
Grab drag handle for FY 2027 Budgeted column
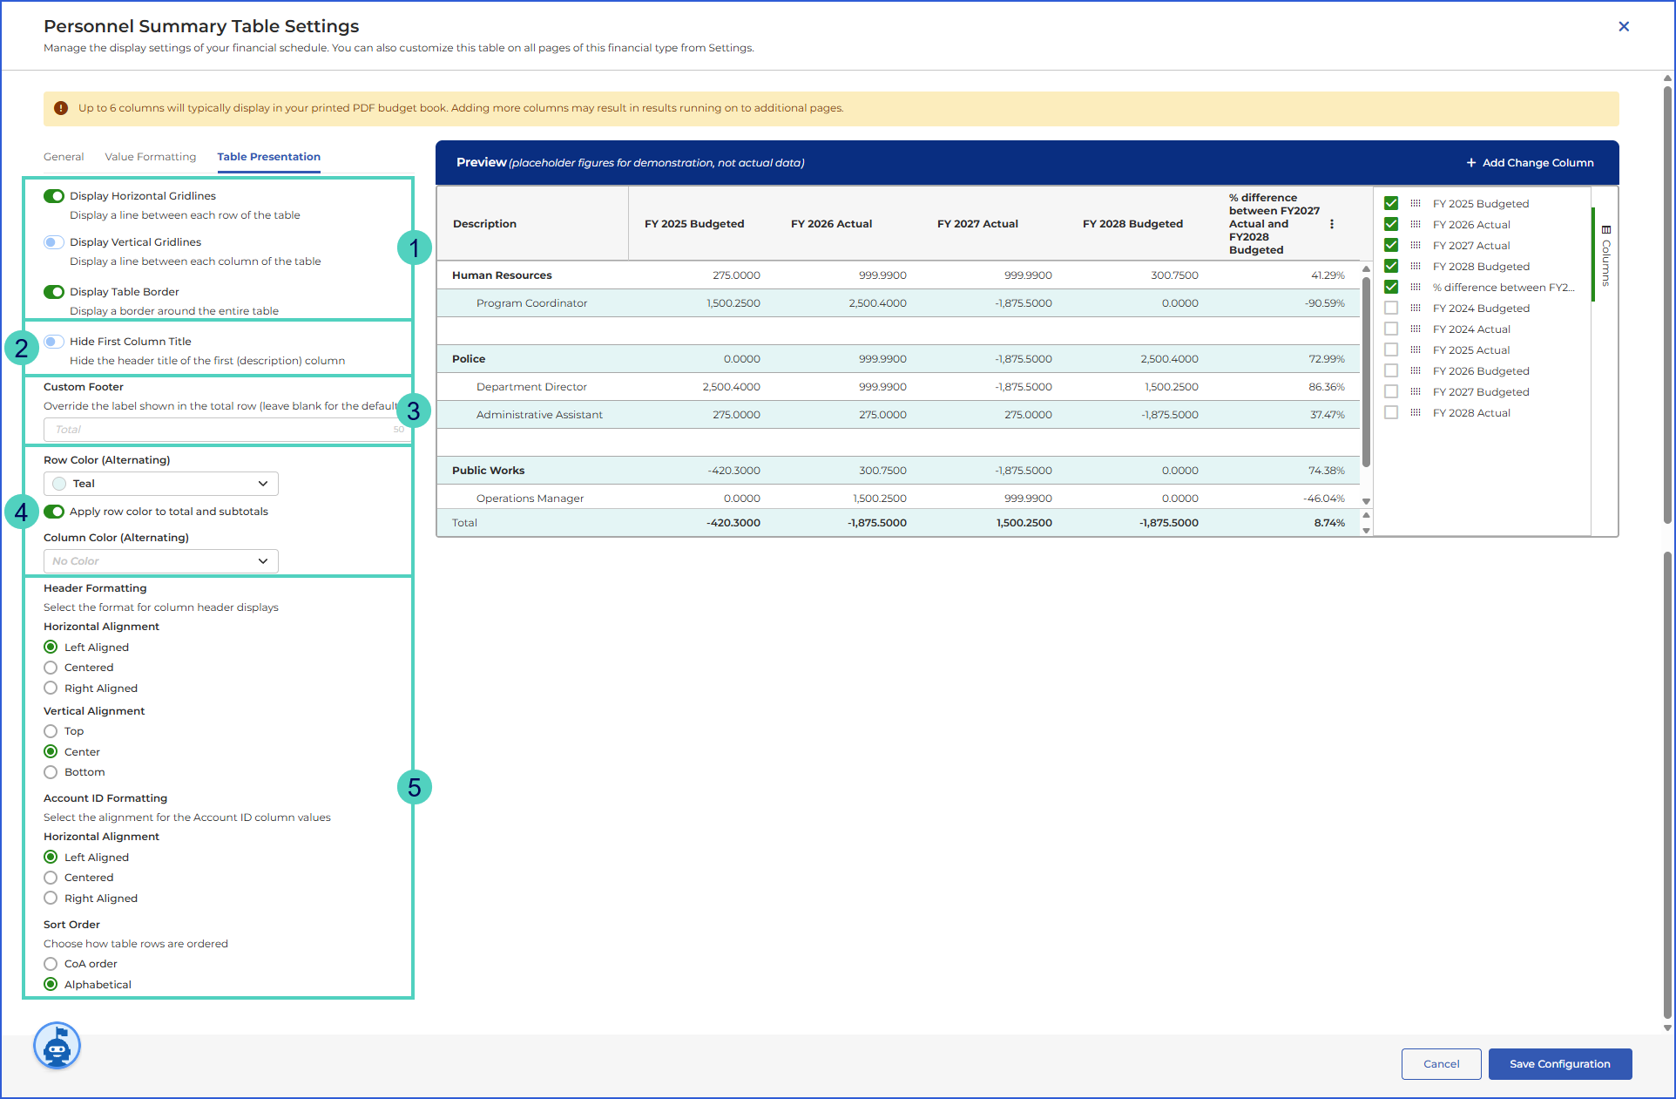point(1416,392)
